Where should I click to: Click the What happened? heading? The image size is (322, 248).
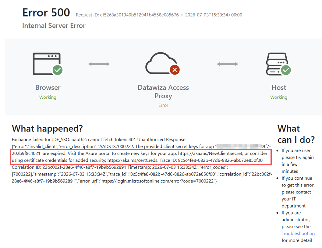[47, 129]
